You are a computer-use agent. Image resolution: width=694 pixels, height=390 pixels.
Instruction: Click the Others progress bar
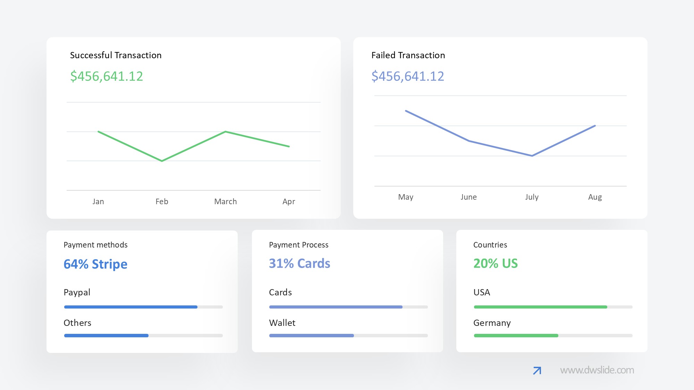coord(143,336)
